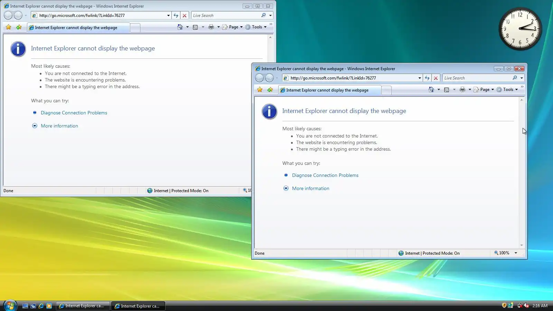
Task: Open the Tools menu in back IE window
Action: point(256,27)
